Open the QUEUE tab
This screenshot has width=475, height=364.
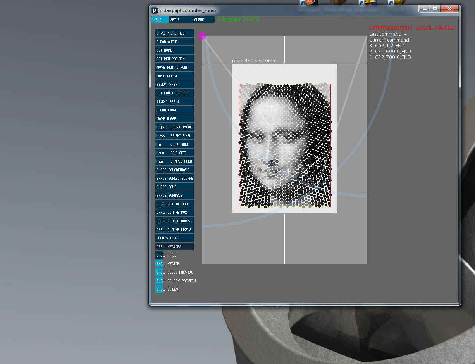point(203,19)
